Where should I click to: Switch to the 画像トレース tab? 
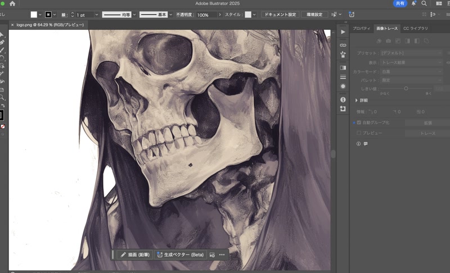click(x=387, y=28)
